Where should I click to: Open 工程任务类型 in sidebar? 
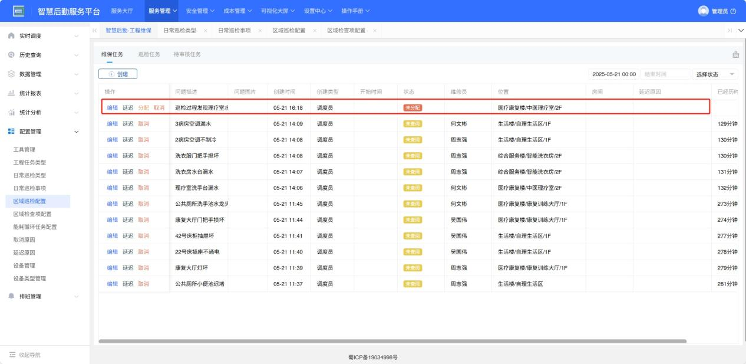pyautogui.click(x=29, y=162)
